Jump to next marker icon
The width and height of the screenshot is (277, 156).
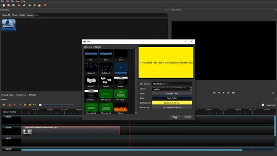click(30, 105)
